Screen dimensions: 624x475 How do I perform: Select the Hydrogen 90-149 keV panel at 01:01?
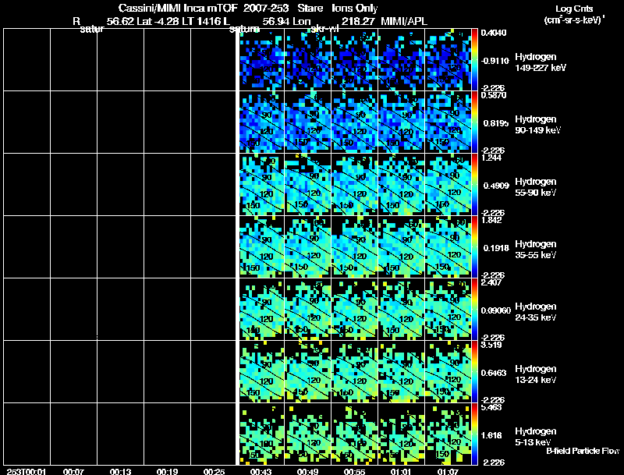pyautogui.click(x=401, y=122)
